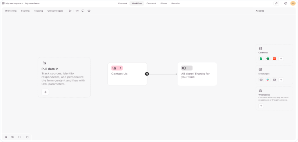Viewport: 298px width, 142px height.
Task: Add another Connect integration with plus
Action: (x=281, y=59)
